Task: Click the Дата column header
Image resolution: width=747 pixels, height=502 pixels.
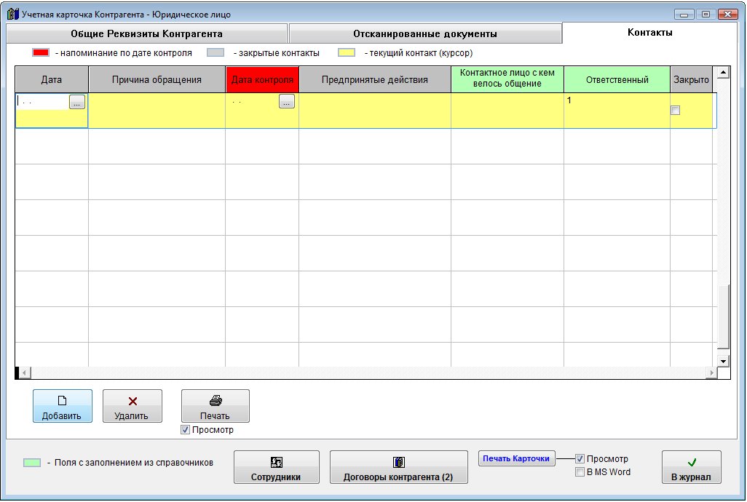Action: pyautogui.click(x=52, y=79)
